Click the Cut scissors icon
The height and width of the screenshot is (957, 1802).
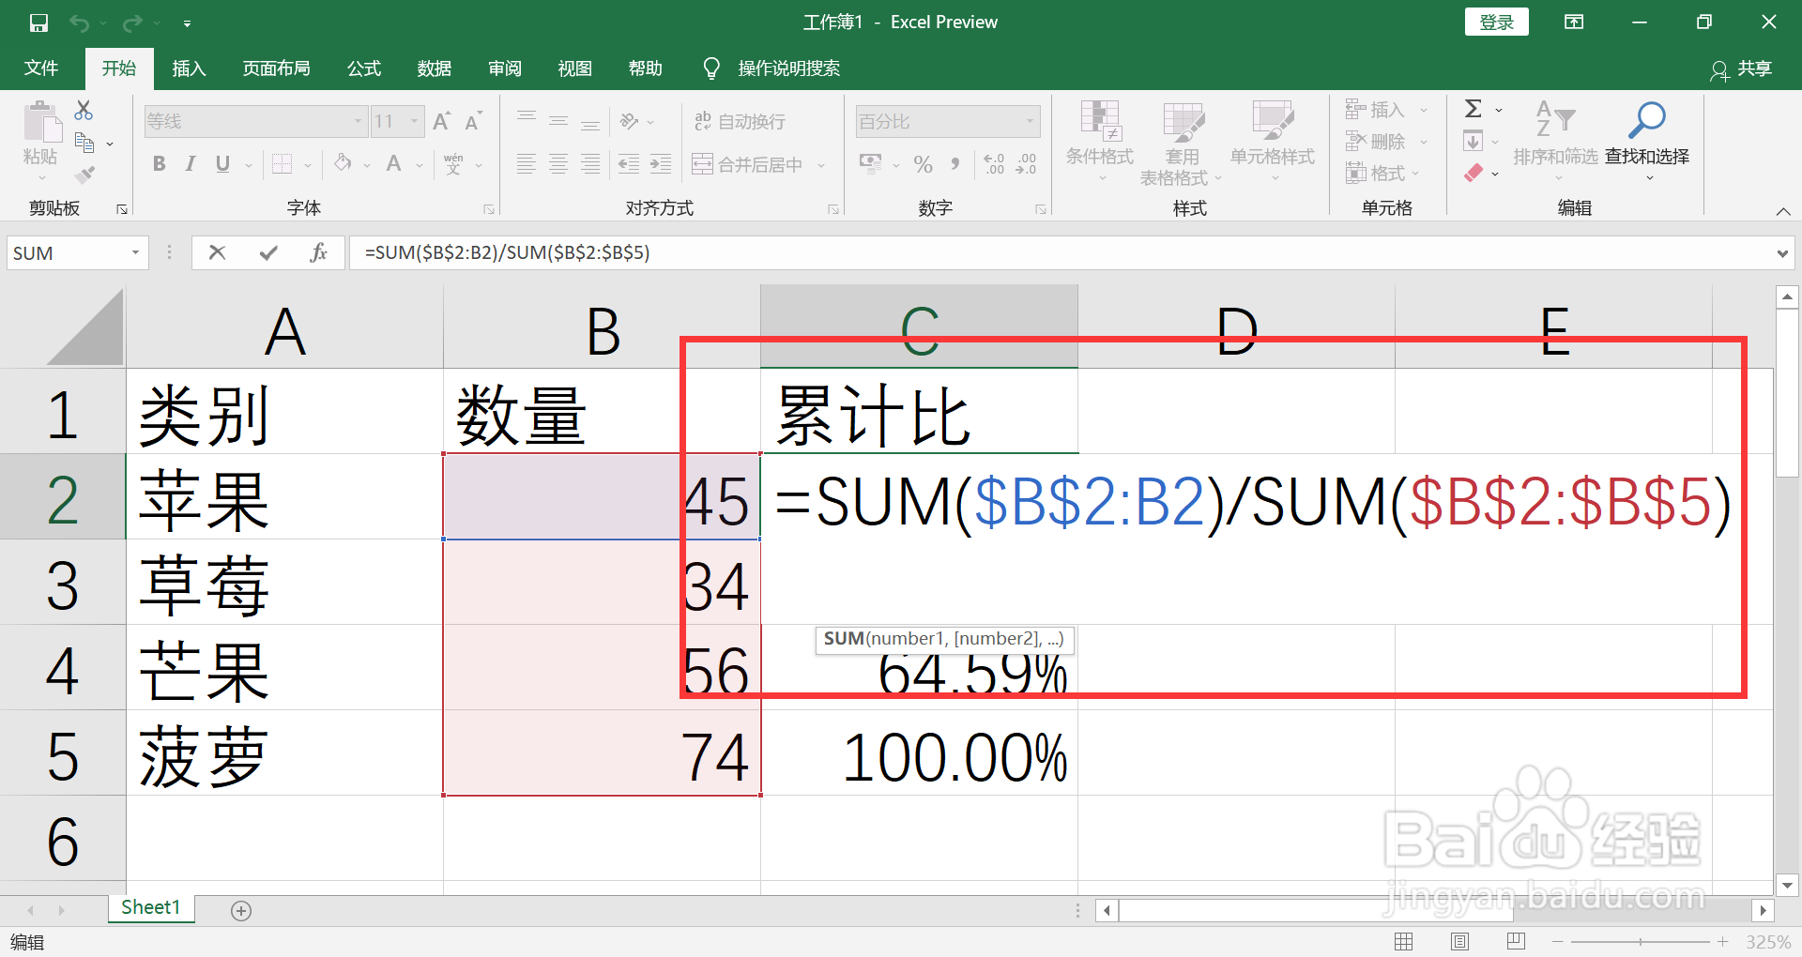click(x=84, y=110)
